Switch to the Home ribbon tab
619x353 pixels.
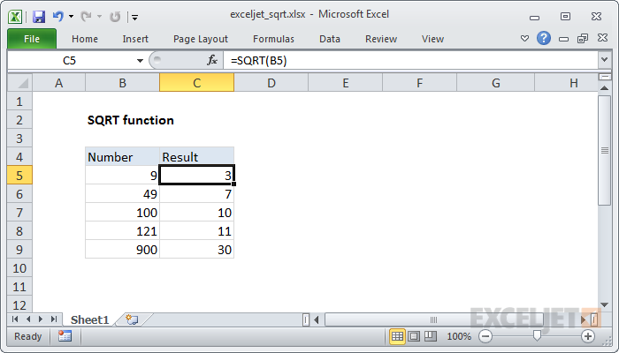tap(85, 39)
